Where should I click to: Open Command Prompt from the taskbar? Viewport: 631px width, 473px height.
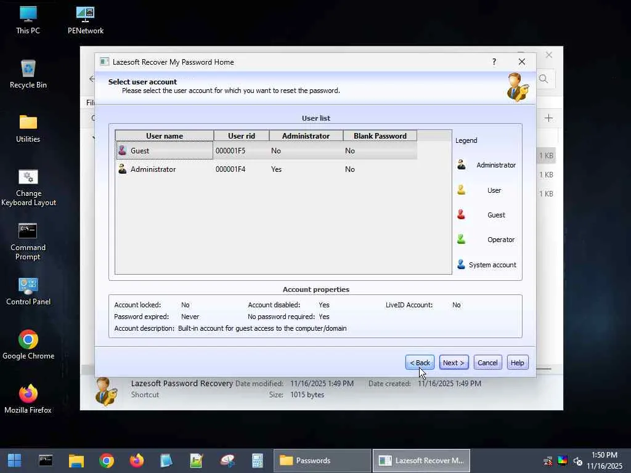[x=46, y=461]
